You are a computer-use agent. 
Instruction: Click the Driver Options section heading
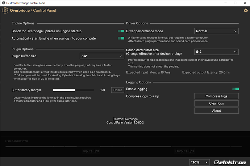(x=137, y=23)
